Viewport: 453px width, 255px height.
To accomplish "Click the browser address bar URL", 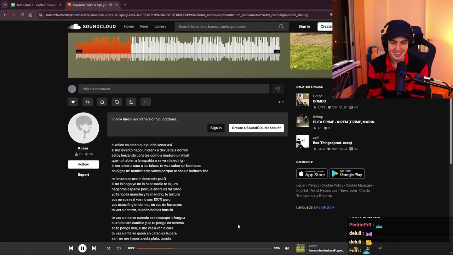I will (x=177, y=15).
